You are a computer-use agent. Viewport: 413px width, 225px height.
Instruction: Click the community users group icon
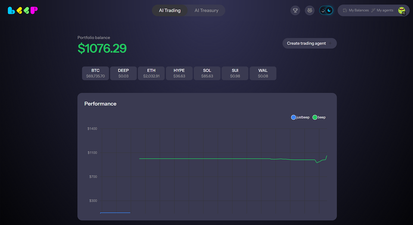309,10
